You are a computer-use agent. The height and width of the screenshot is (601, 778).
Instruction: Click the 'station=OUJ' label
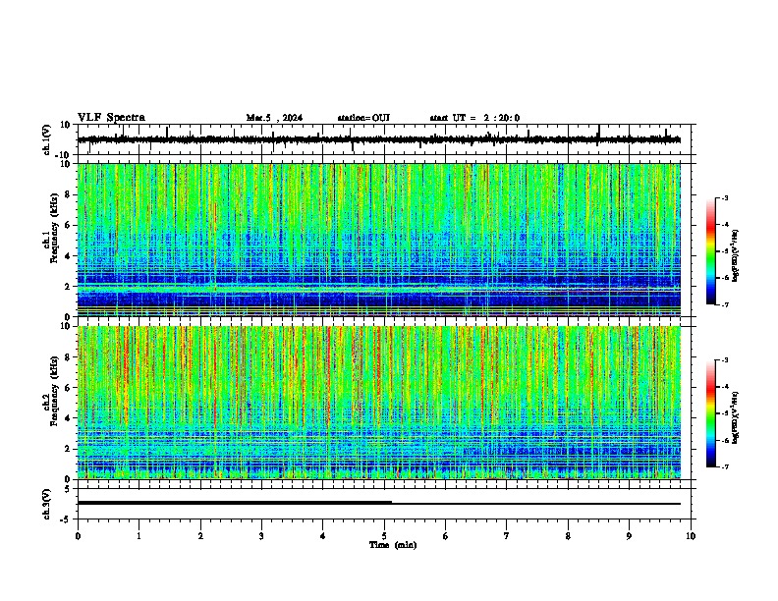(363, 118)
